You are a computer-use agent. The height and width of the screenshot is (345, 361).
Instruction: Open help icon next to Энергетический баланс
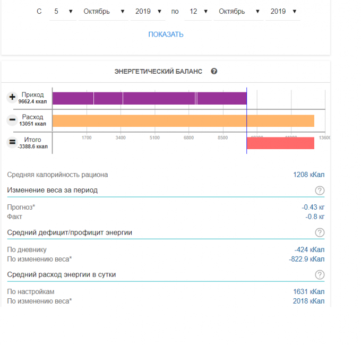[x=214, y=71]
